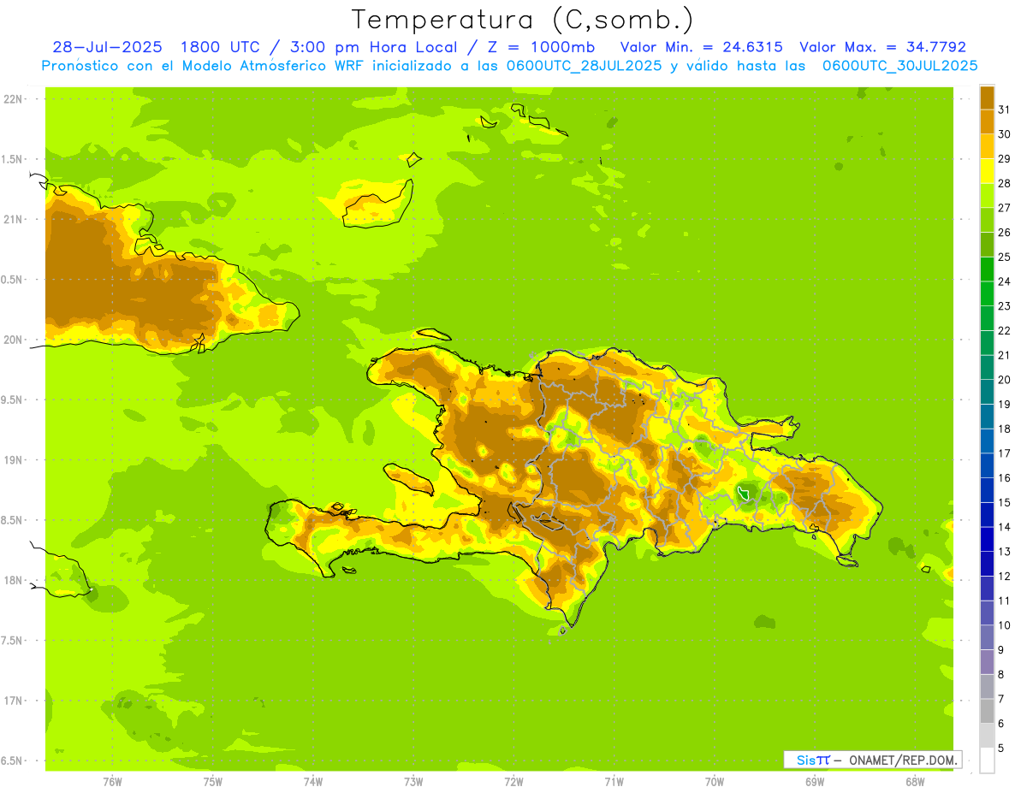Image resolution: width=1027 pixels, height=793 pixels.
Task: Click the '5' color scale label
Action: (1001, 749)
